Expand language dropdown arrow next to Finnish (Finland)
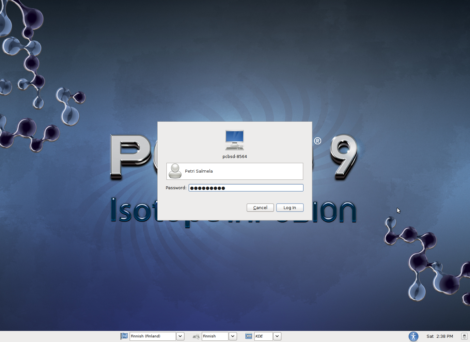This screenshot has height=342, width=470. click(180, 336)
